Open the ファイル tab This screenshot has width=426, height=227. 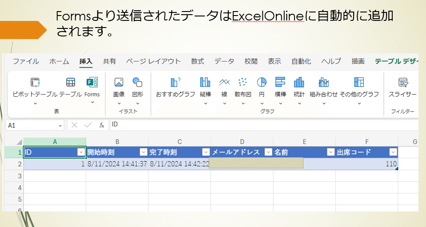[26, 61]
